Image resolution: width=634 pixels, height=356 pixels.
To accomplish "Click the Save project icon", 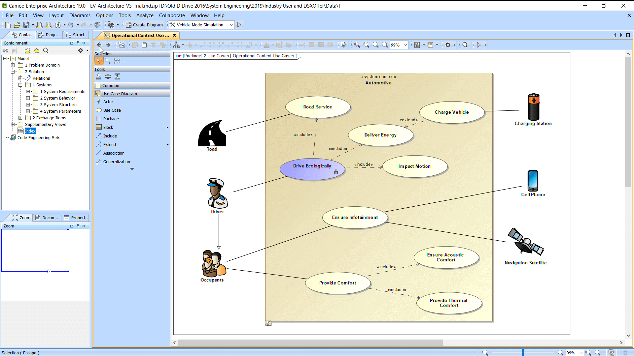I will (26, 25).
